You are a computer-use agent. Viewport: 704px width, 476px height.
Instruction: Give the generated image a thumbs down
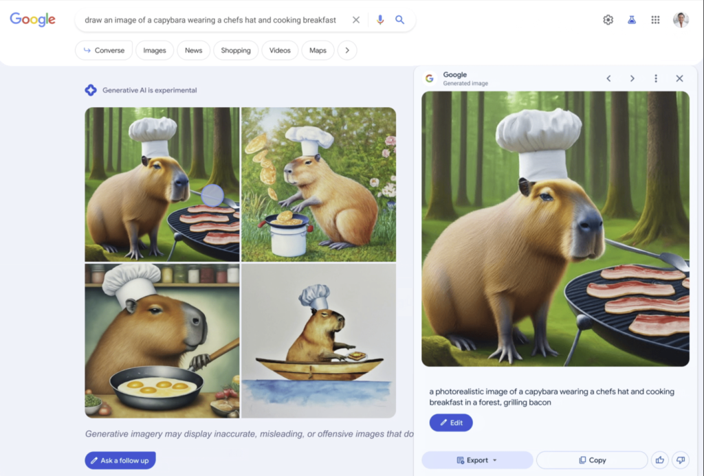681,460
